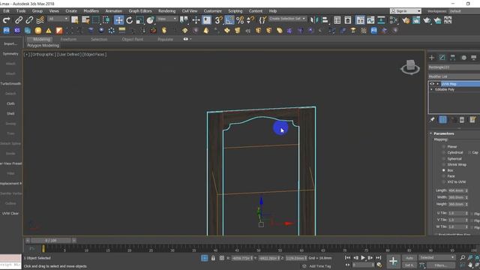Image resolution: width=480 pixels, height=270 pixels.
Task: Select the Face mapping radio button
Action: point(443,176)
